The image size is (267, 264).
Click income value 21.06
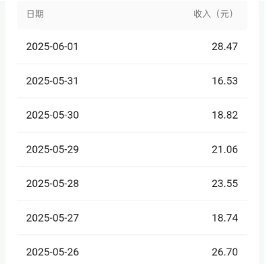pyautogui.click(x=224, y=149)
